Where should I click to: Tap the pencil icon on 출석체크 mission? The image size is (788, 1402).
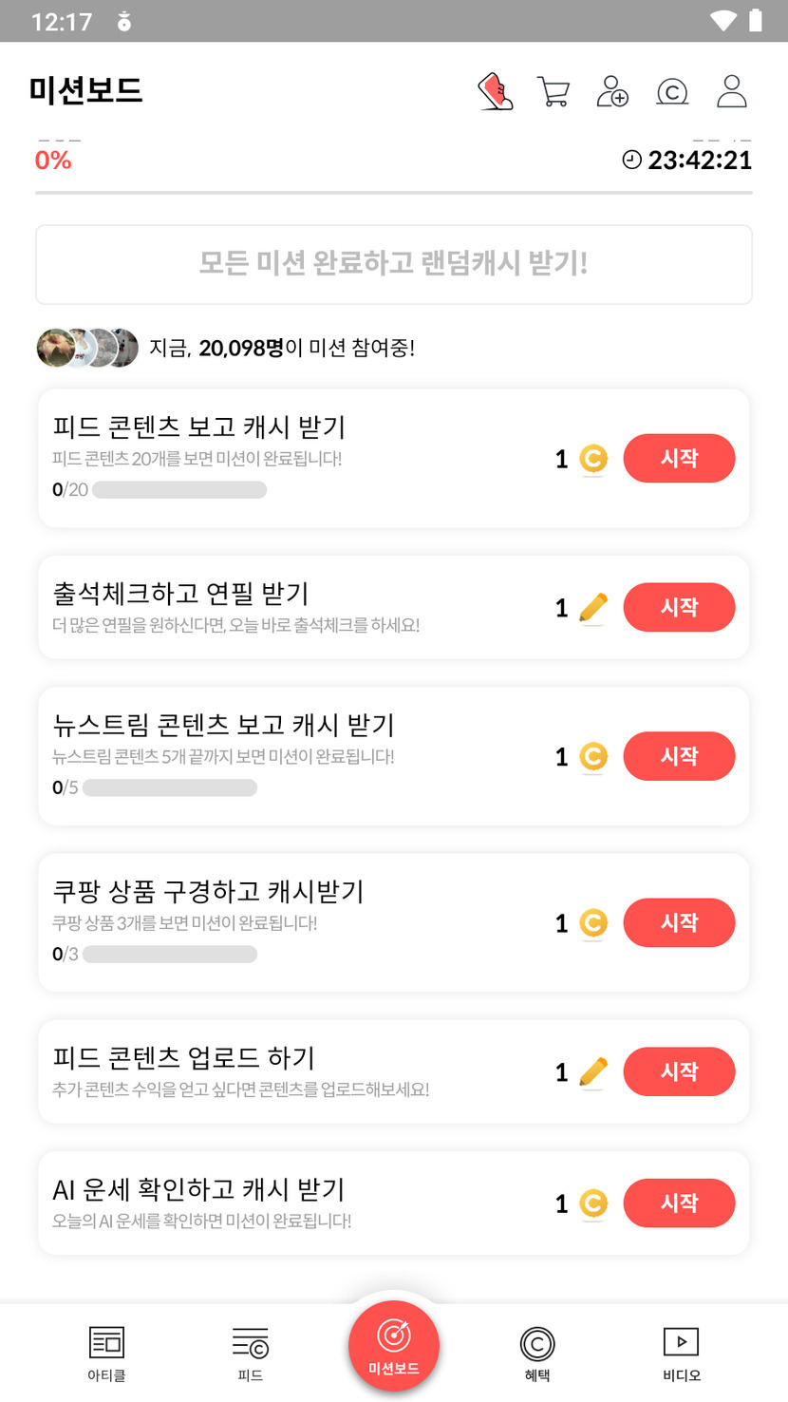[x=593, y=608]
